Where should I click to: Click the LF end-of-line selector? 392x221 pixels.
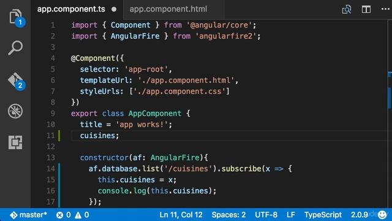point(291,215)
